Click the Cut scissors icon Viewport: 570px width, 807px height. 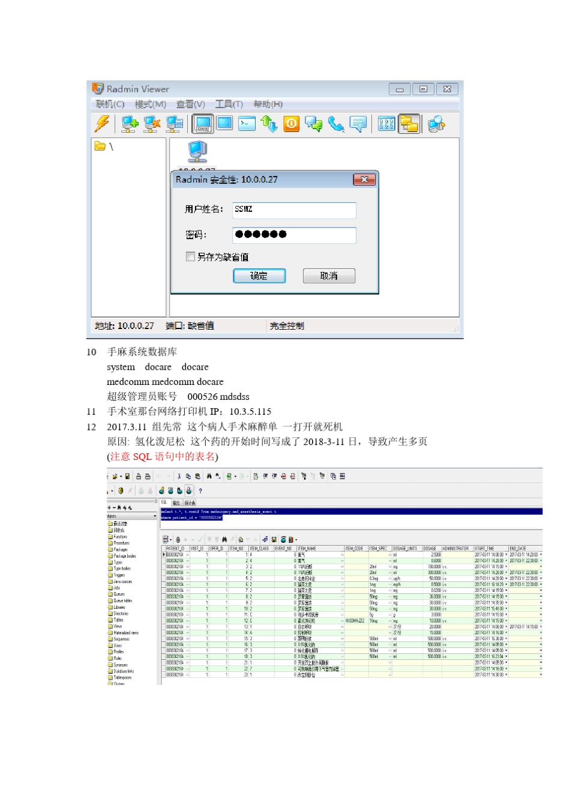tap(179, 476)
